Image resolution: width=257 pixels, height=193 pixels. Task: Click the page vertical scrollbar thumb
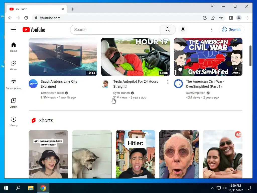(x=250, y=56)
